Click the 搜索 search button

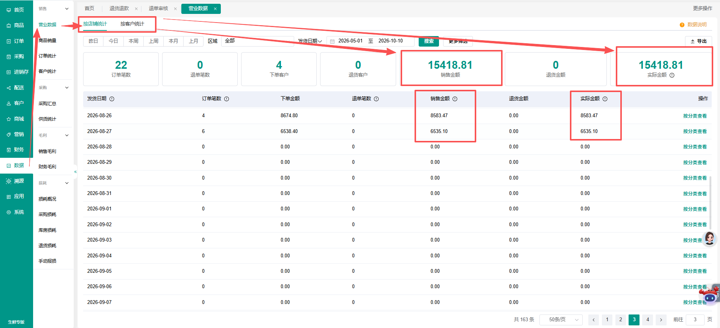pyautogui.click(x=429, y=41)
